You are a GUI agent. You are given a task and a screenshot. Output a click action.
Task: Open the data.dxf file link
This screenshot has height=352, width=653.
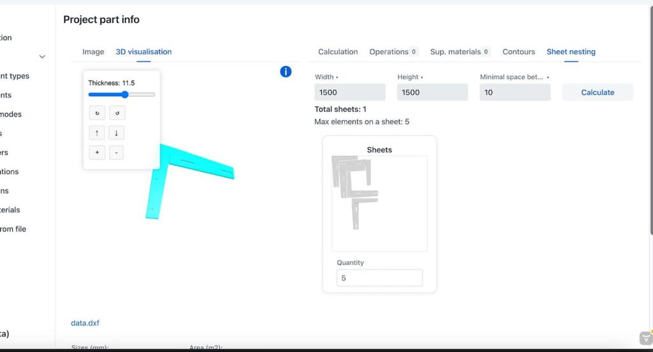[x=85, y=323]
